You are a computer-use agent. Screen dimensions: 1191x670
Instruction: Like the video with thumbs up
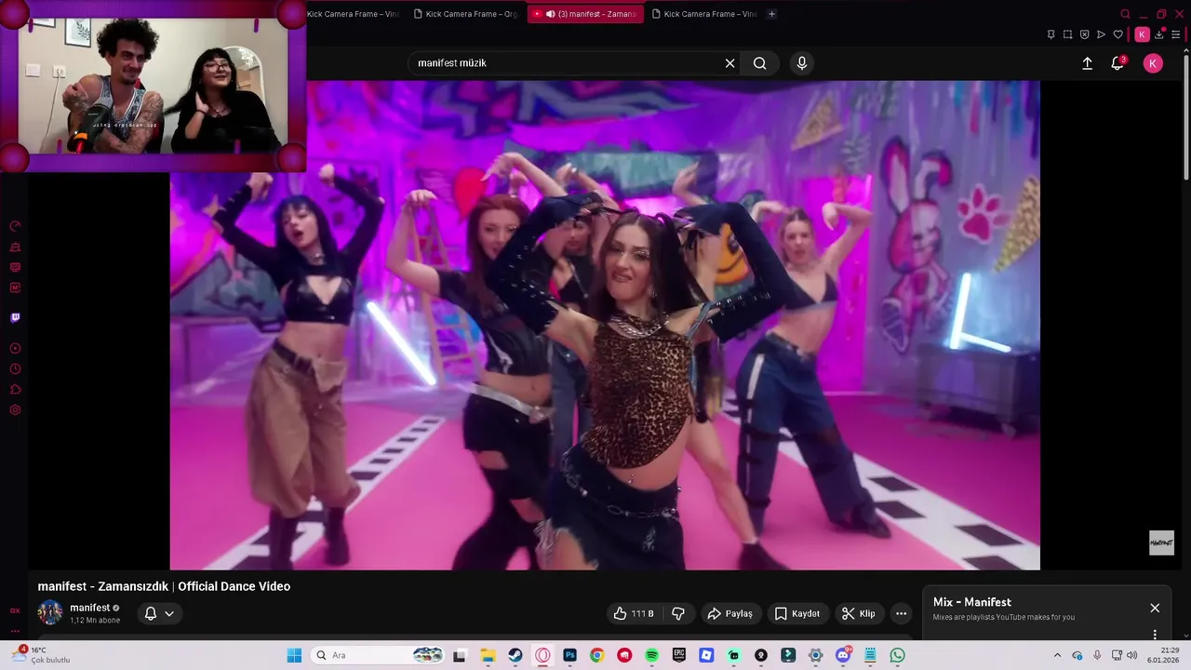point(633,613)
